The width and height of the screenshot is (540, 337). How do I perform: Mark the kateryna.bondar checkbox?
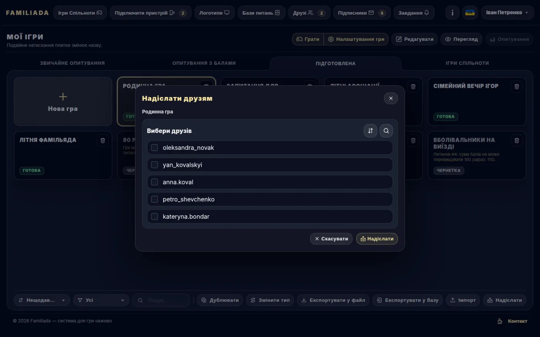[155, 216]
